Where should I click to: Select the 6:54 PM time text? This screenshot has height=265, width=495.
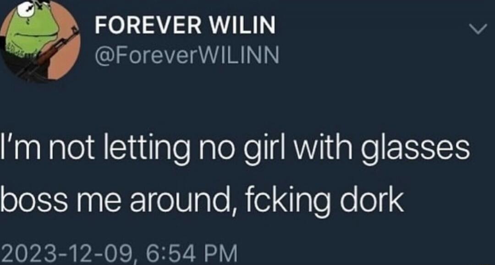point(192,253)
